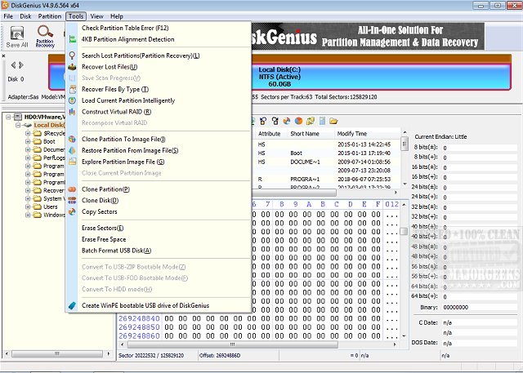Click the Load Current Partition Intelligently icon
523x373 pixels.
pos(73,100)
